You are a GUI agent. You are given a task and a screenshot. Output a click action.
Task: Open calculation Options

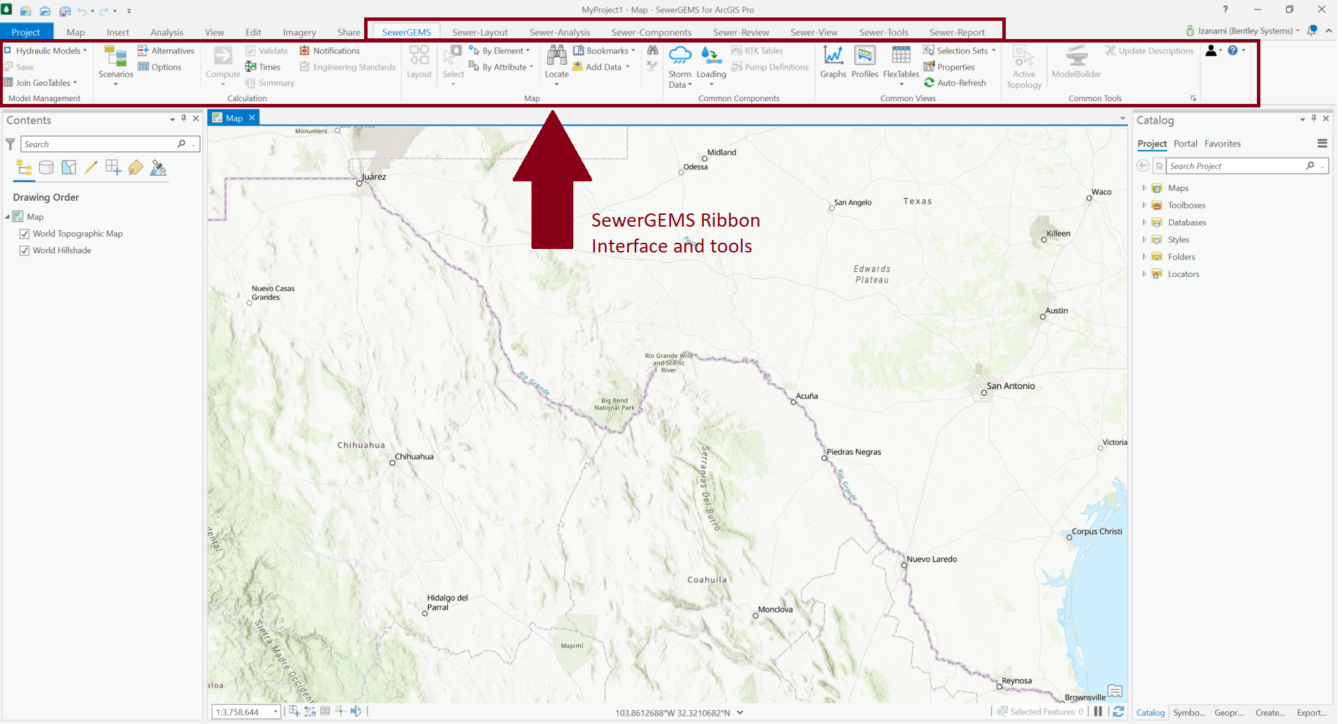[x=160, y=67]
